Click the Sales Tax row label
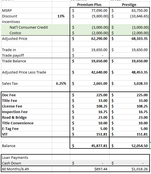 (x=10, y=84)
